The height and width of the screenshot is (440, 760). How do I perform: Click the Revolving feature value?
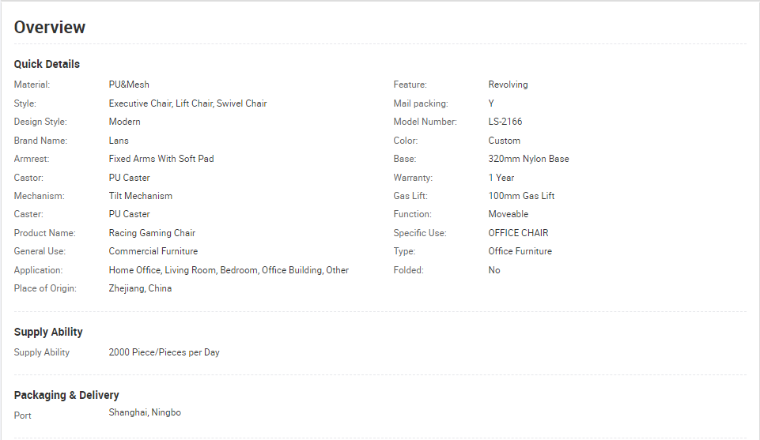click(x=508, y=85)
